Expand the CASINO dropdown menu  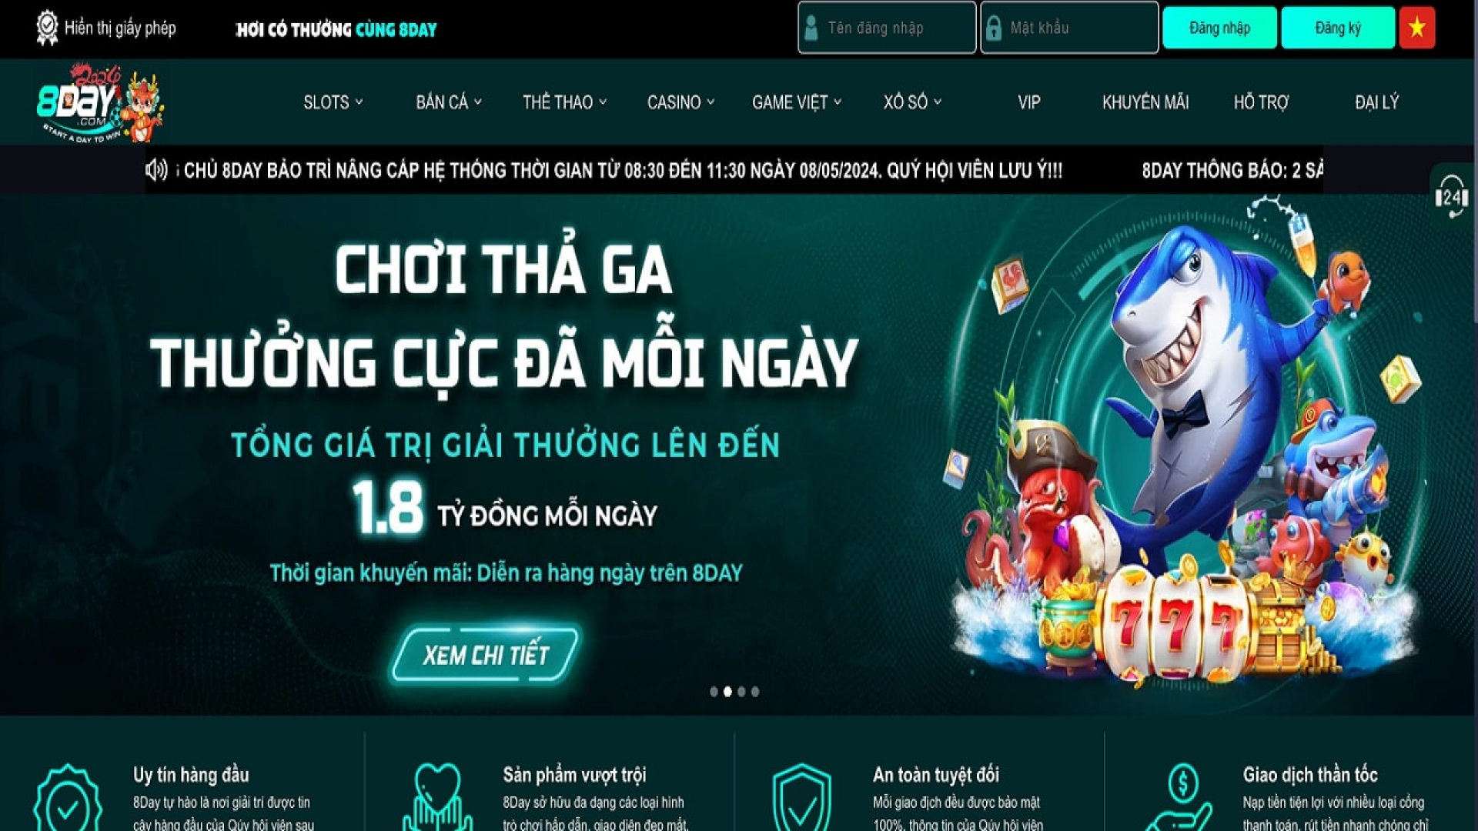[680, 102]
